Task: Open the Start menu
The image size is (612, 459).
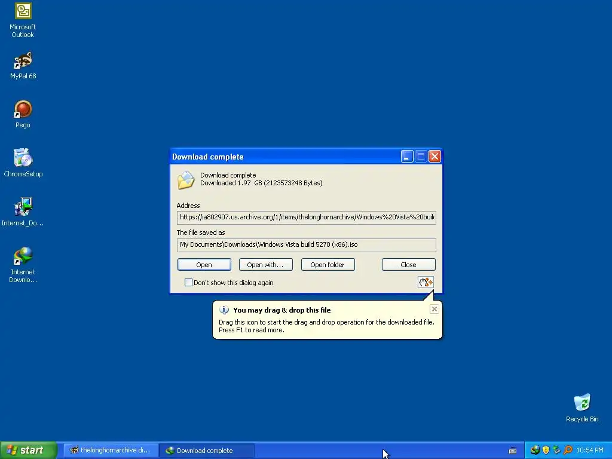Action: tap(29, 450)
